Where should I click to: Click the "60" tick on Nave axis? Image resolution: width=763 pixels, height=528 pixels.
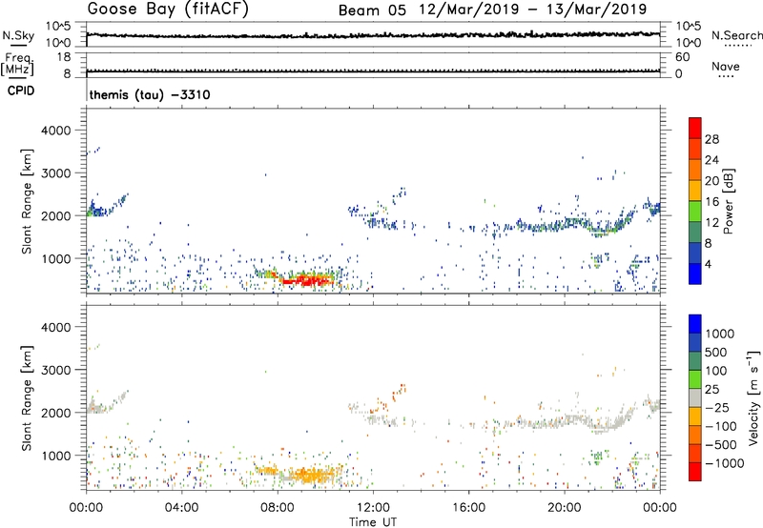[x=682, y=57]
